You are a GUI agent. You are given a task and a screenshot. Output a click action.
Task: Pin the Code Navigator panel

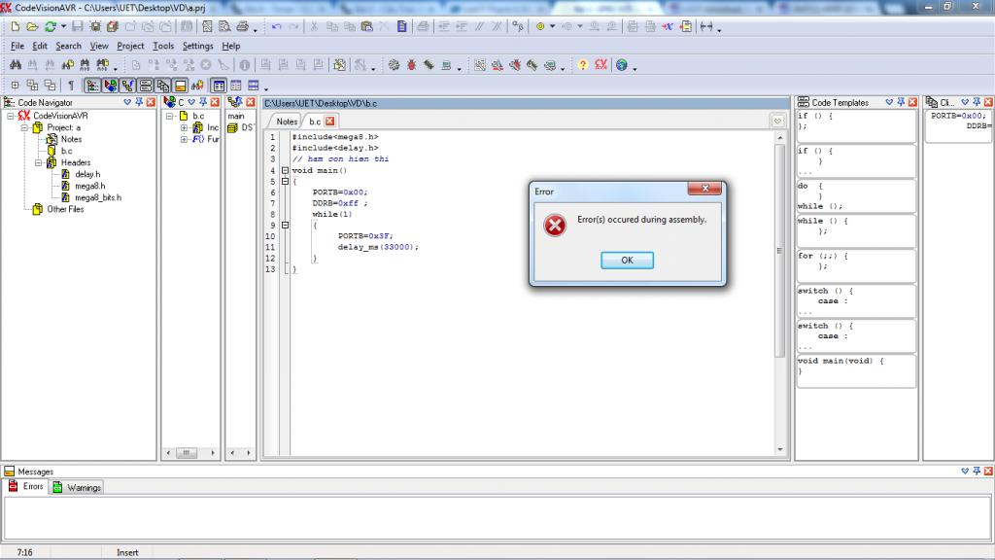click(x=139, y=102)
